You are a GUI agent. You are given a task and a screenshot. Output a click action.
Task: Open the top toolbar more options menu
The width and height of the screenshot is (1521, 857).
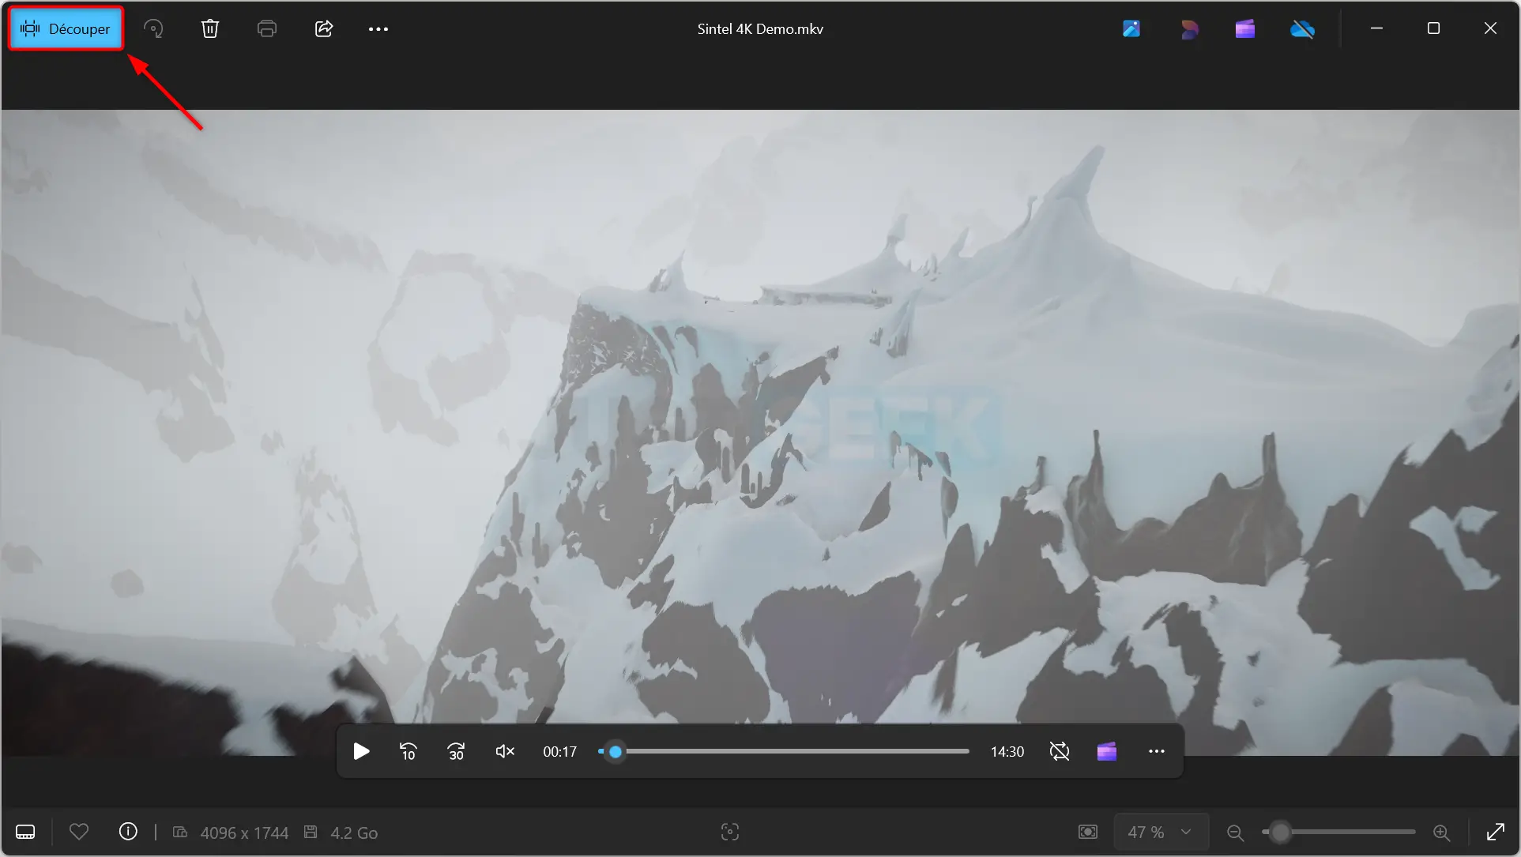click(378, 29)
